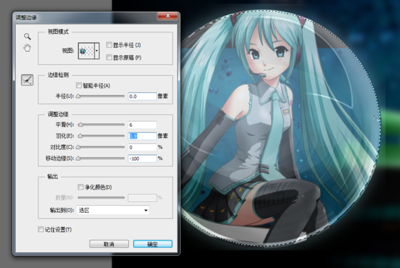400x268 pixels.
Task: Click the 边缘检测 section label
Action: (x=58, y=75)
